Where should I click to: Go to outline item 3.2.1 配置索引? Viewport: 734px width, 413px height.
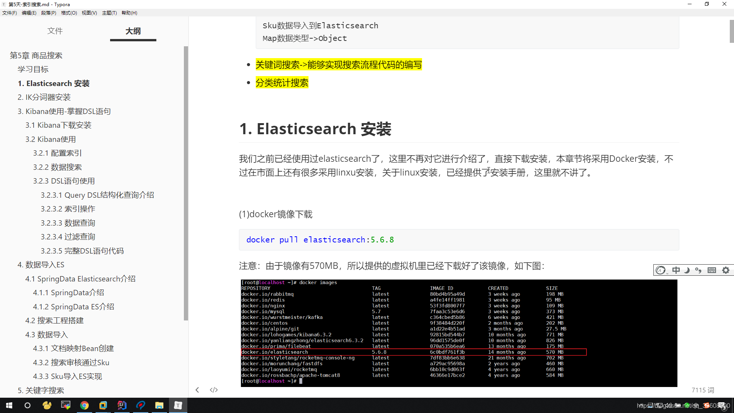click(x=57, y=153)
